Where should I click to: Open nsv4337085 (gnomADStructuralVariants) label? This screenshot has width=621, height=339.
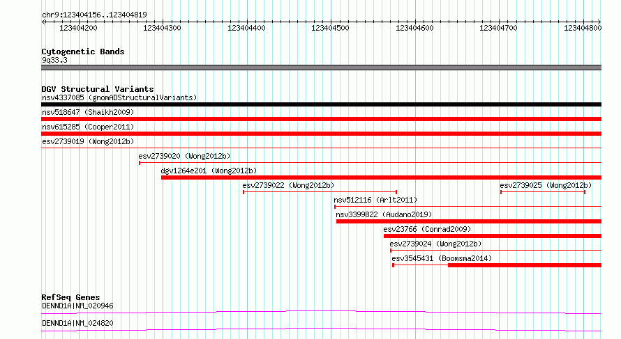119,97
